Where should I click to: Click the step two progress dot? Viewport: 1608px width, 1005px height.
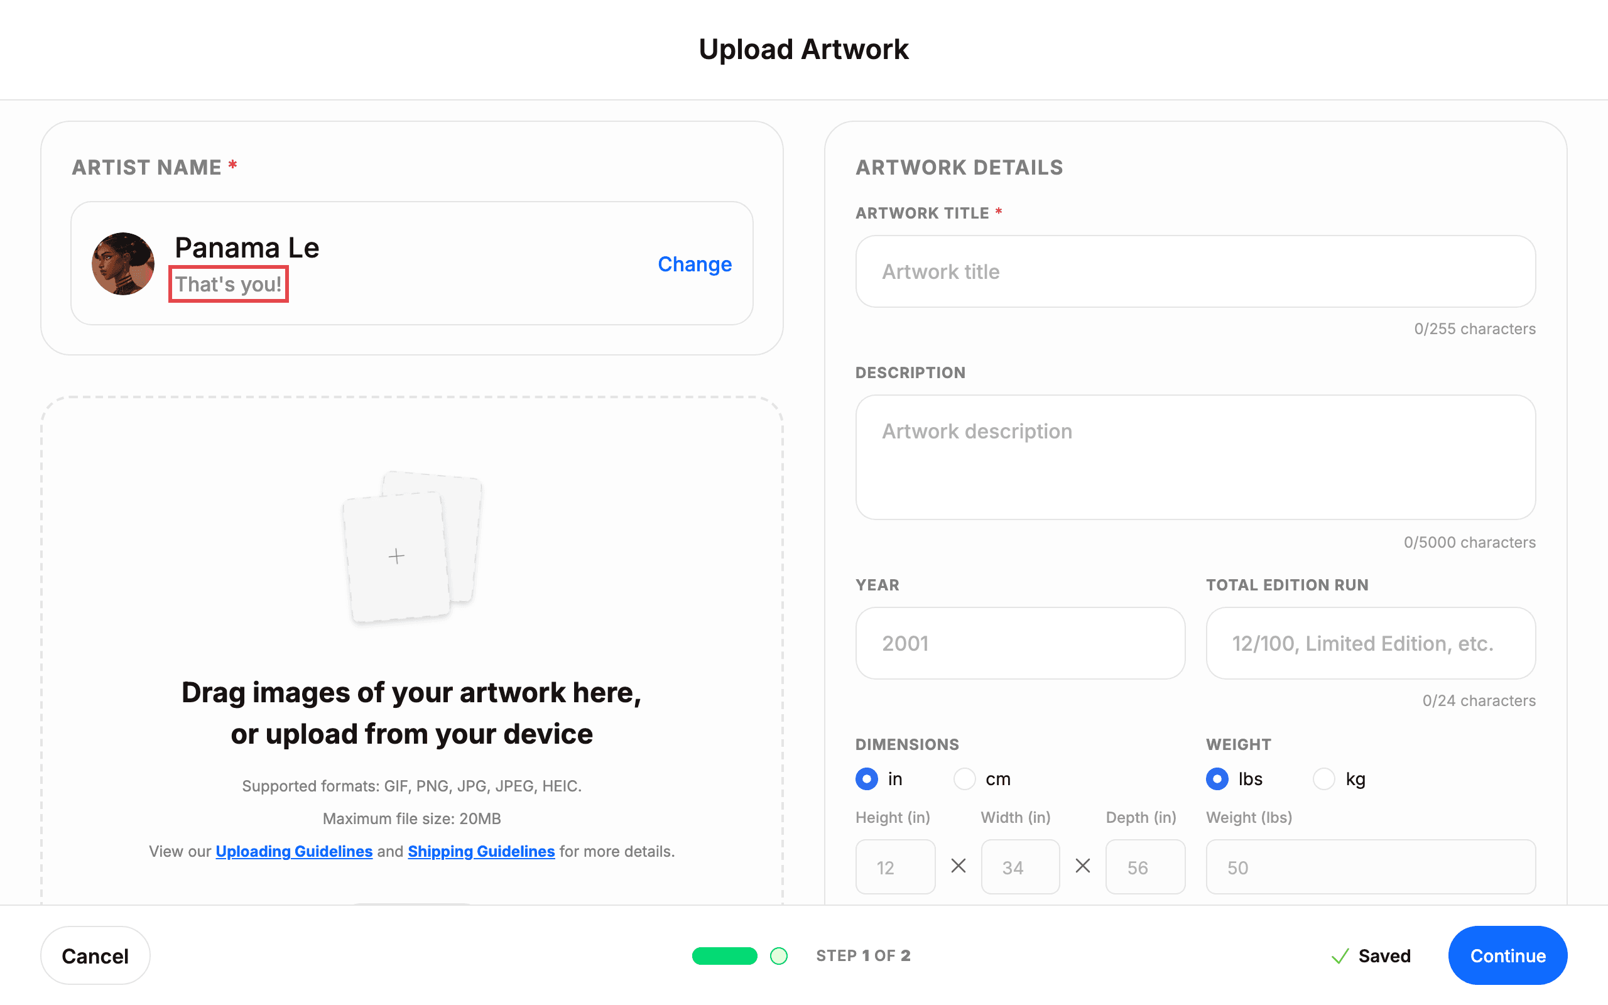point(779,956)
